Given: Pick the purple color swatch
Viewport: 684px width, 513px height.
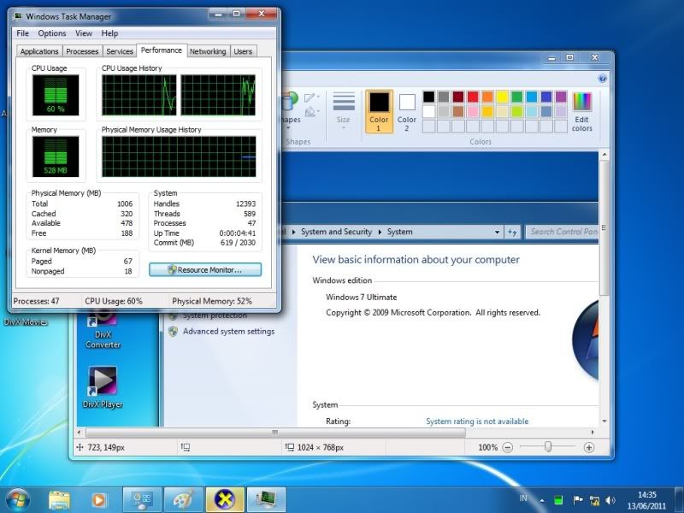Looking at the screenshot, I should [x=561, y=97].
